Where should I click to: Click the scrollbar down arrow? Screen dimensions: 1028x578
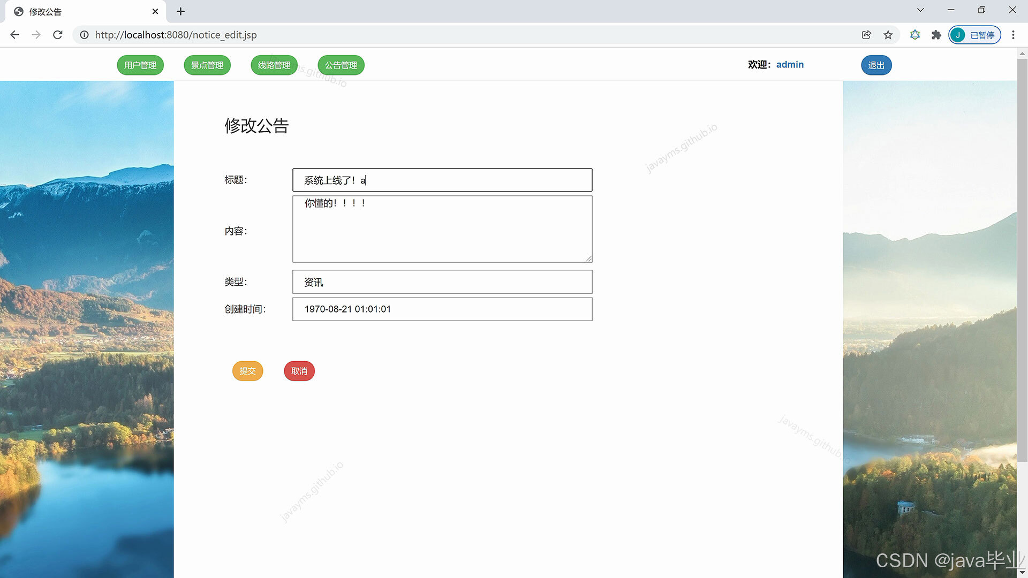[x=1022, y=573]
